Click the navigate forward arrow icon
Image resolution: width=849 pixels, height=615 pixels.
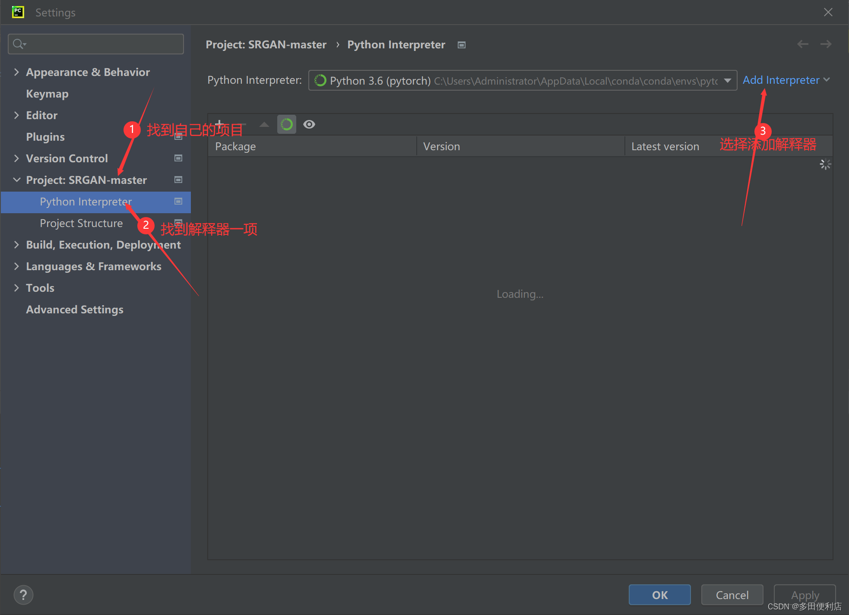[826, 44]
